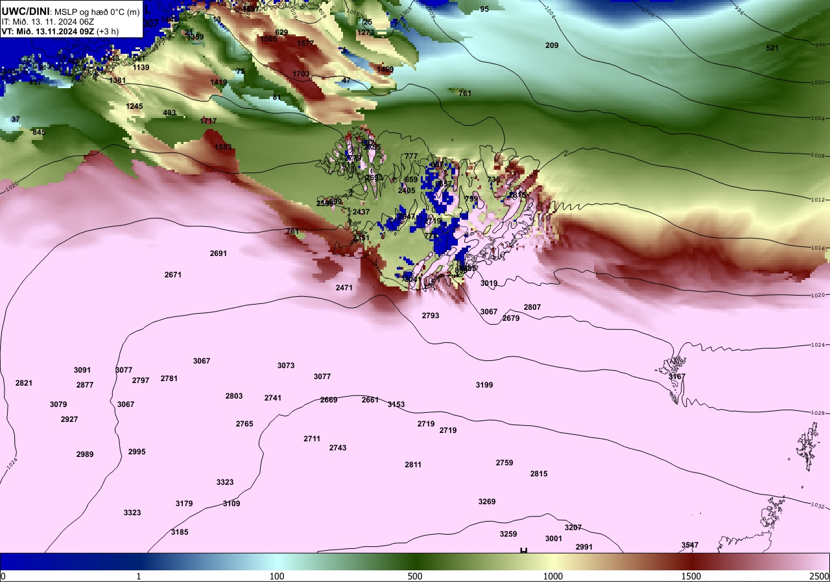Click the legend value '1'
The image size is (830, 582).
click(139, 576)
